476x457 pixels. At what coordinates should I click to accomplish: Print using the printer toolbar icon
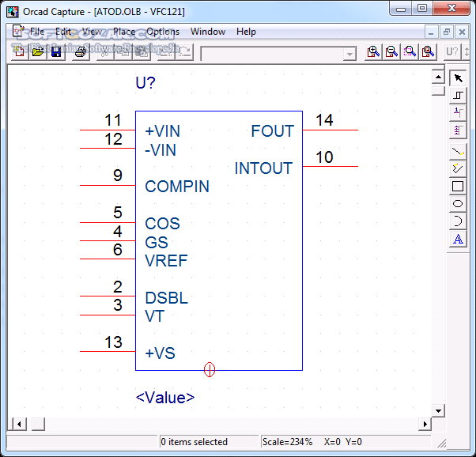pos(80,52)
